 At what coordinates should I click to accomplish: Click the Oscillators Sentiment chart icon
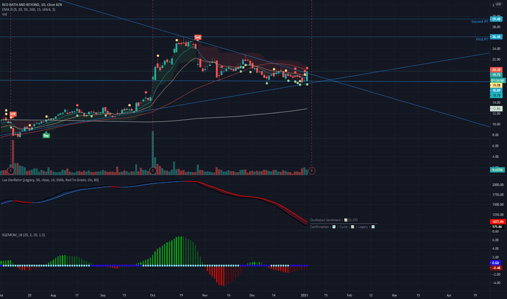[345, 220]
